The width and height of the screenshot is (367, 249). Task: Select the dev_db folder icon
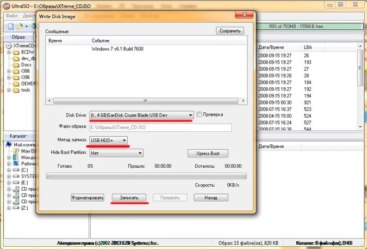click(16, 58)
